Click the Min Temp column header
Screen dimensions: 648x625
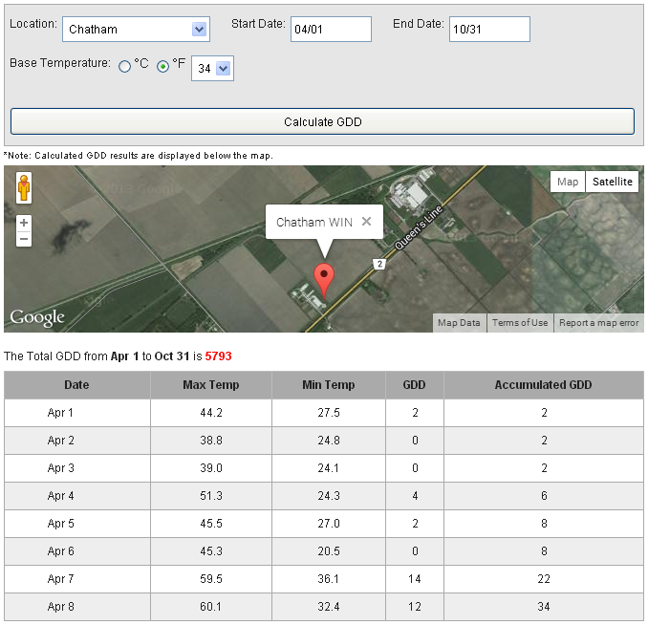coord(329,385)
